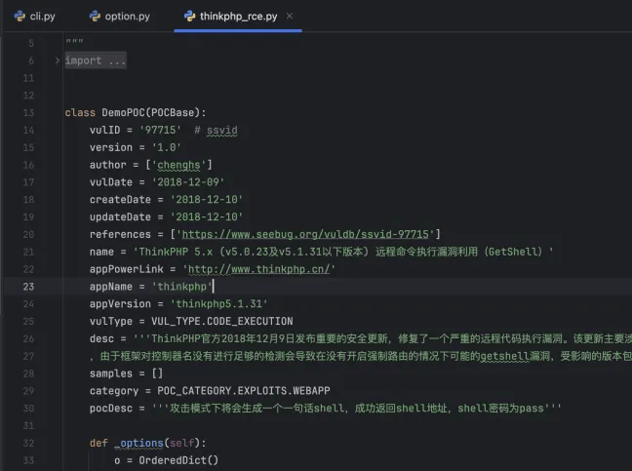This screenshot has width=632, height=471.
Task: Click line number 13 in the gutter
Action: tap(27, 113)
